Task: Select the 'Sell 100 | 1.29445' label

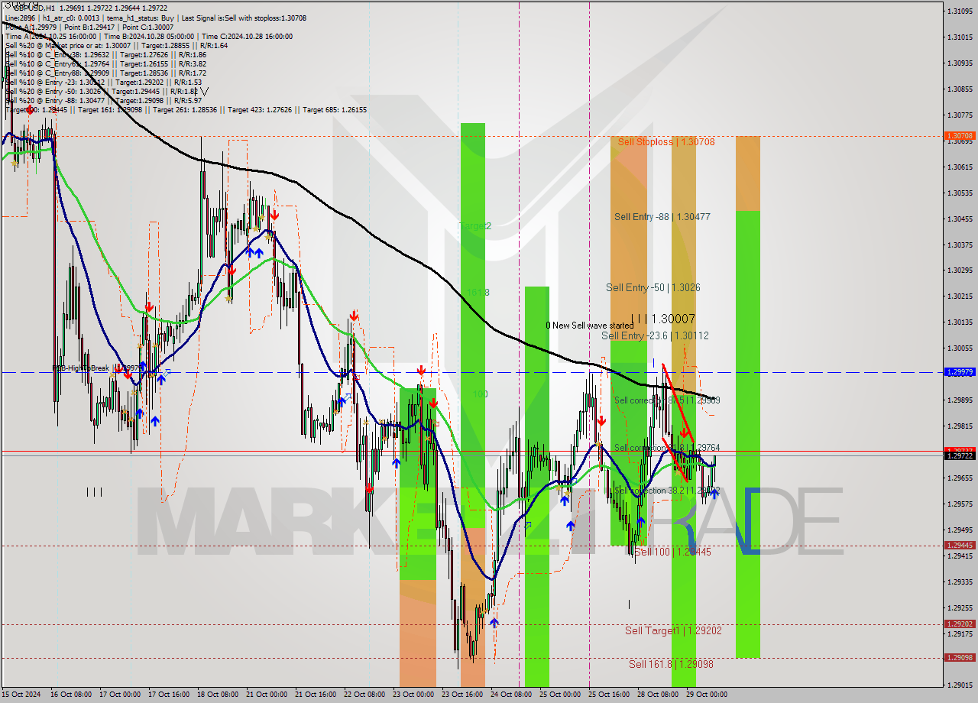Action: 673,552
